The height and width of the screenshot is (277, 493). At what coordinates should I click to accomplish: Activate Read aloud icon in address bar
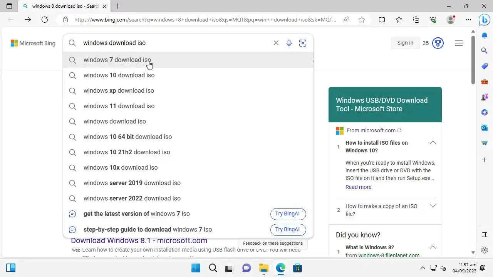click(x=347, y=20)
